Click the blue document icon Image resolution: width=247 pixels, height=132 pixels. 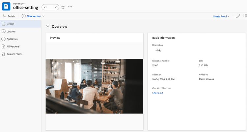(x=6, y=7)
